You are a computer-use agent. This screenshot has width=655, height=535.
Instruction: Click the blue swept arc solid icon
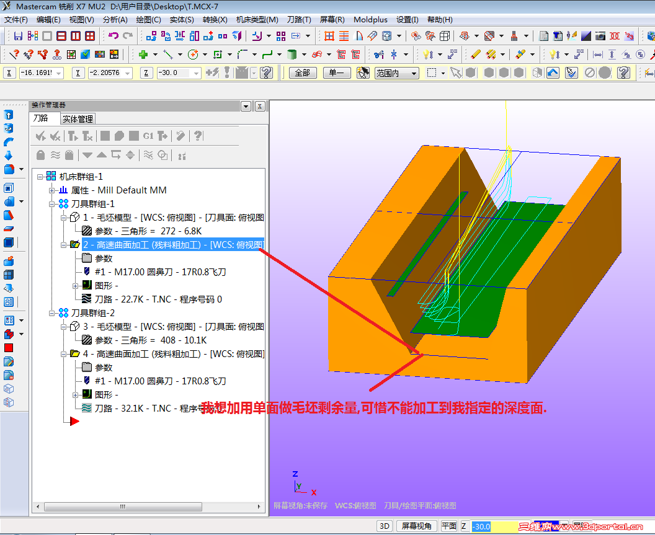(8, 142)
